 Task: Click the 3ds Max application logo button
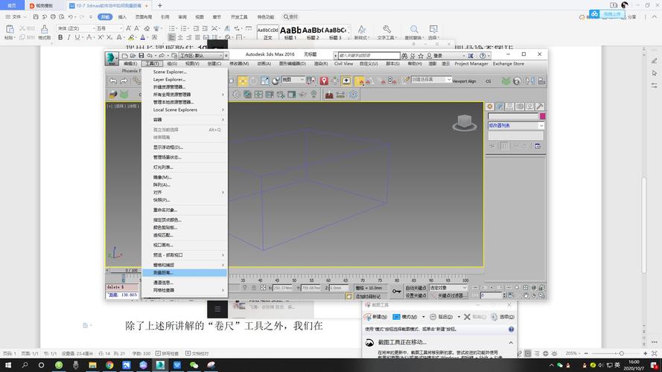(112, 58)
